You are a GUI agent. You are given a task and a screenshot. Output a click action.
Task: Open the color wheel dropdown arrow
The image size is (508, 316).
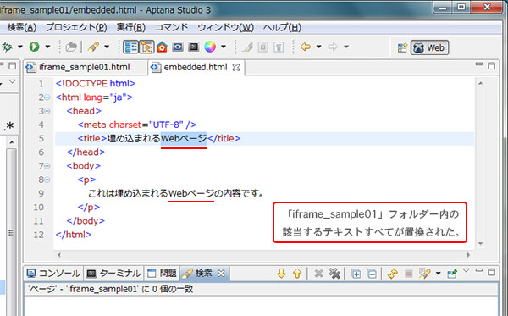point(224,47)
